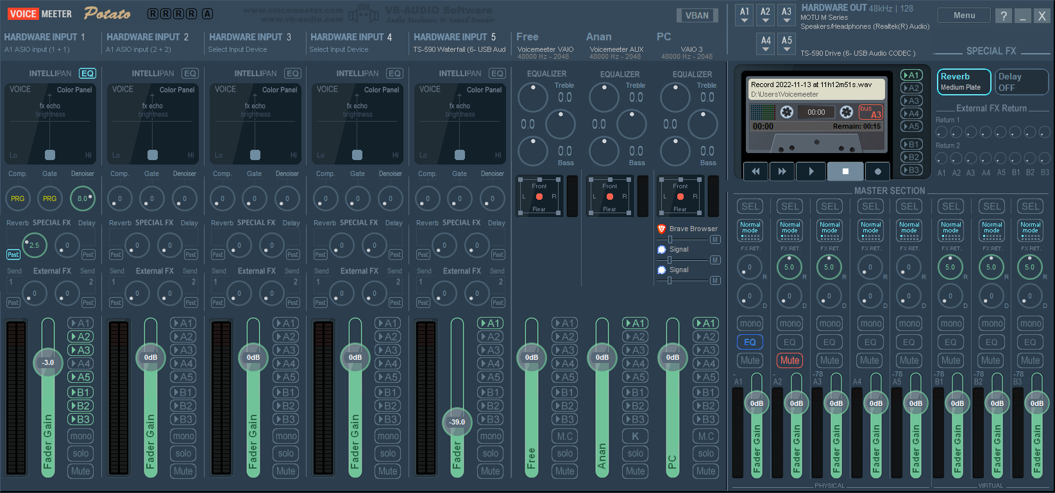Click Brave Browser mute M button

[x=715, y=239]
